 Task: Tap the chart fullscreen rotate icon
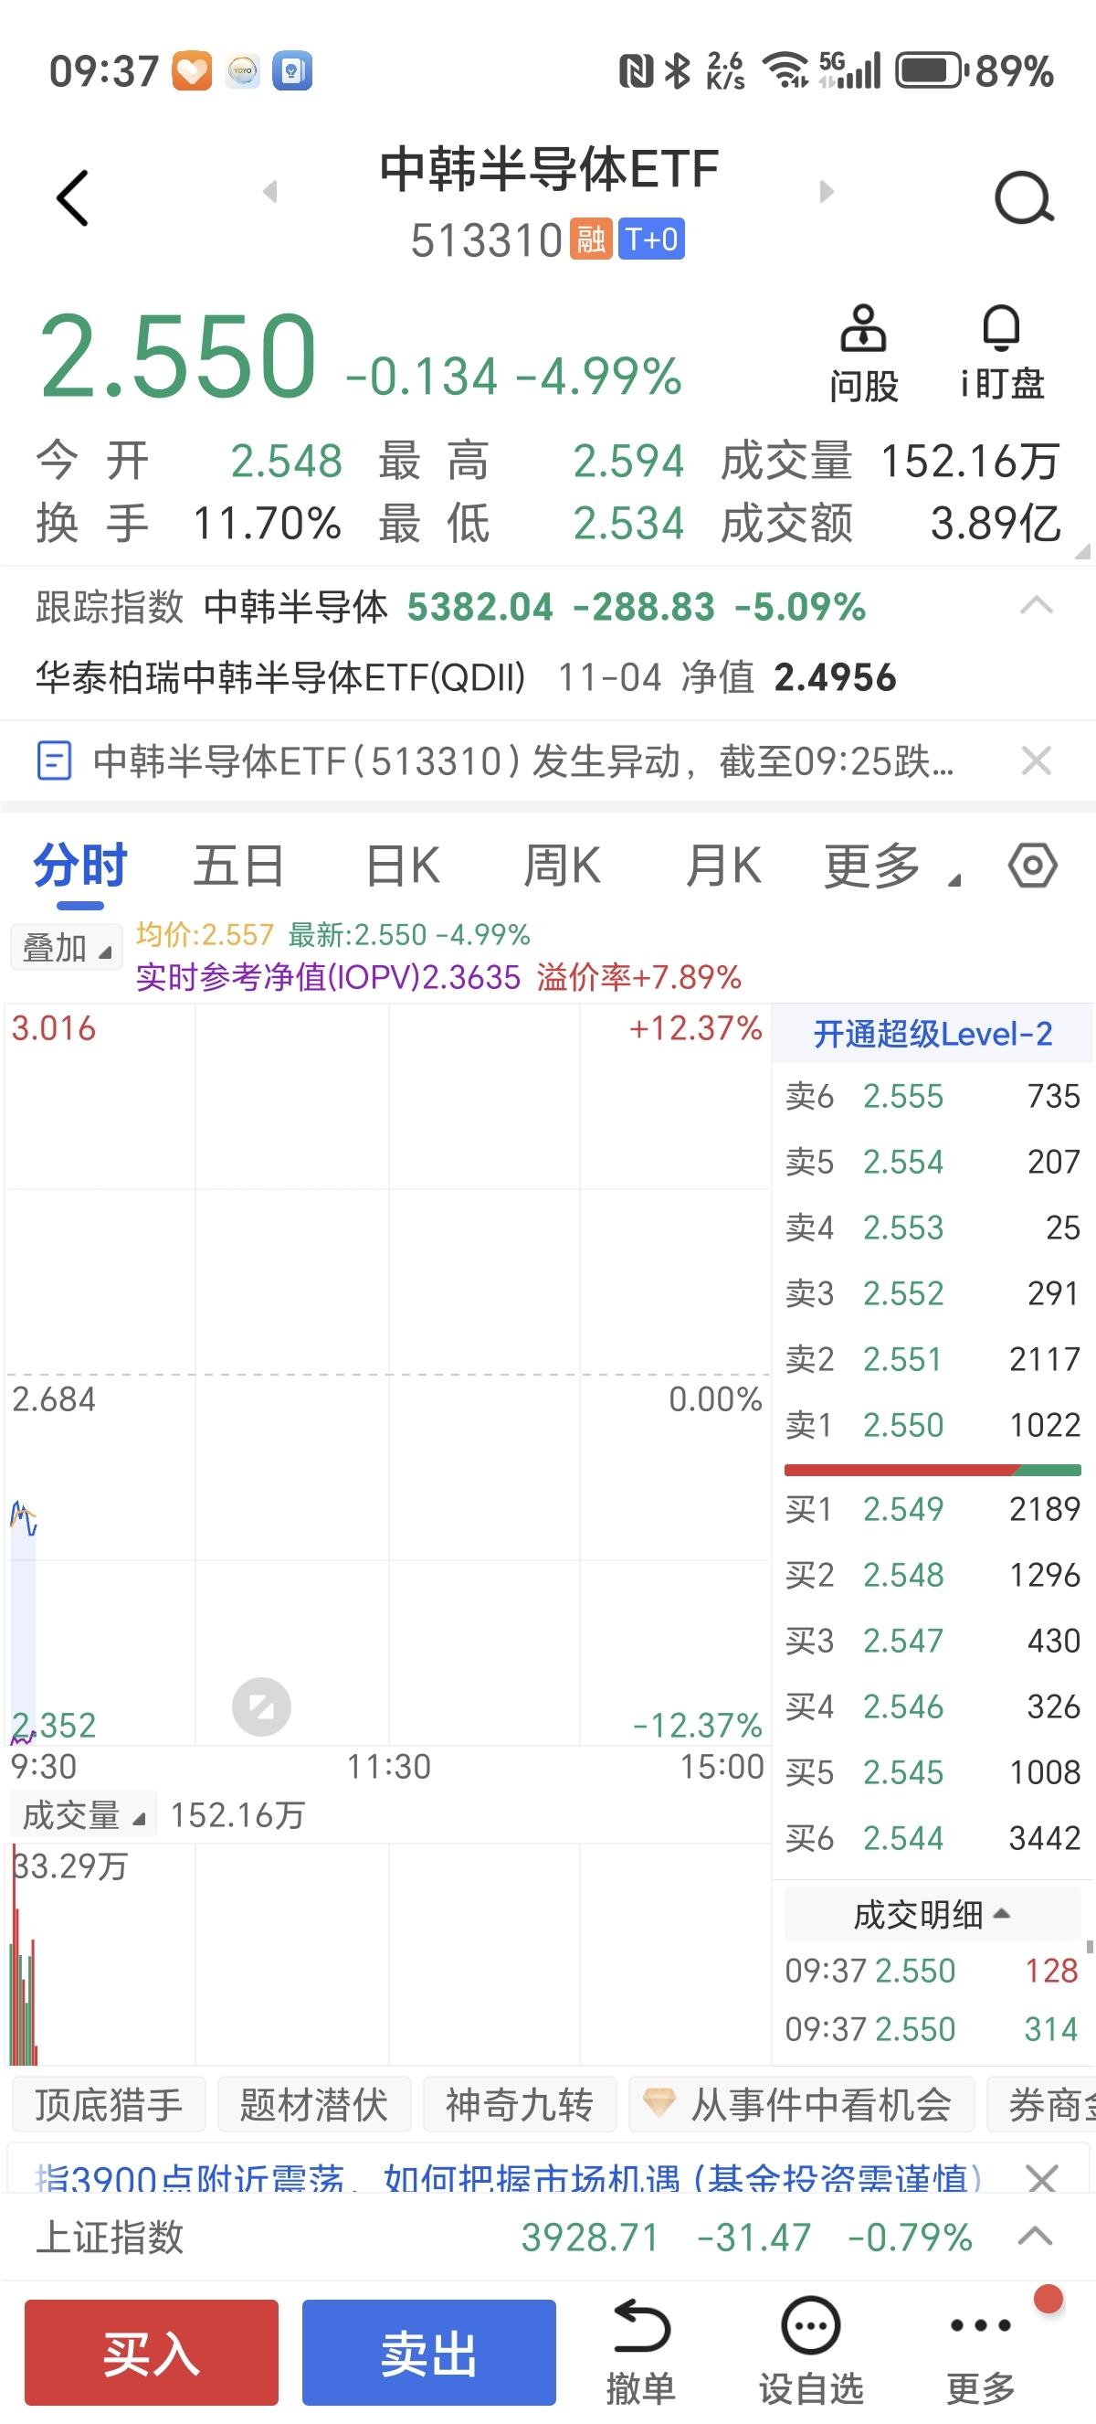click(x=261, y=1706)
